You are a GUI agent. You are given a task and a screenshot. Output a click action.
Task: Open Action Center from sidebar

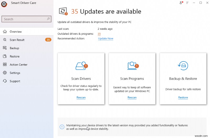(x=19, y=65)
